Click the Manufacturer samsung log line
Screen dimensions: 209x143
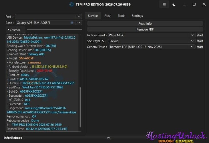tap(24, 62)
